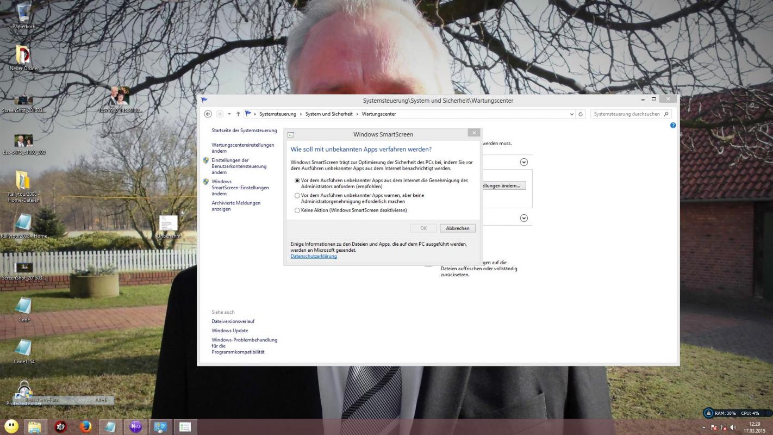Open File Explorer from the taskbar

click(35, 427)
